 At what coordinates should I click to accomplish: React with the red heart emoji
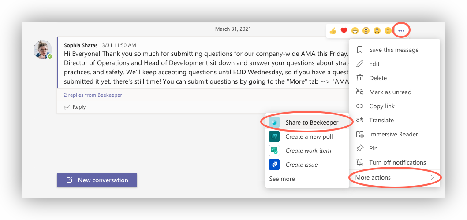(x=344, y=31)
